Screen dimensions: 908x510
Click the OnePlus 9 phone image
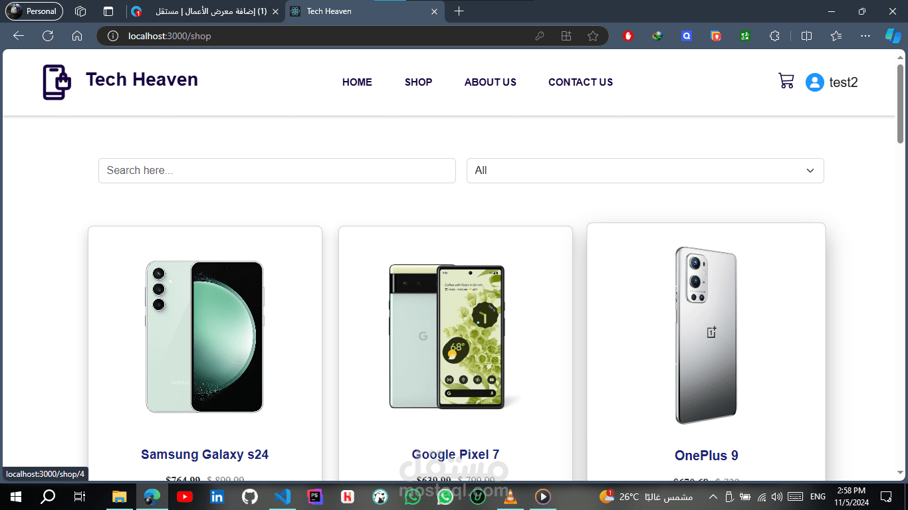706,335
